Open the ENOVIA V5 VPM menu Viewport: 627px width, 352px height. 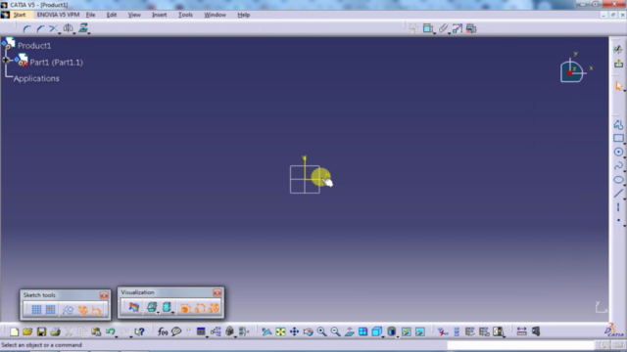pos(58,15)
